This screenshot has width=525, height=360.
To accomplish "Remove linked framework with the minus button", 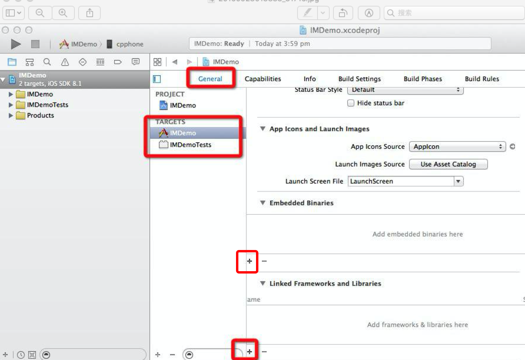I will (264, 352).
